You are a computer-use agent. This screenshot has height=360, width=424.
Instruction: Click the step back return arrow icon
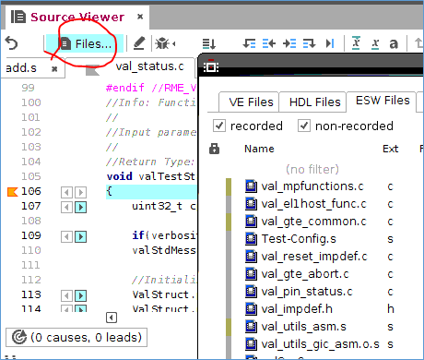[x=249, y=43]
